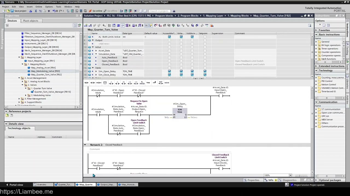Screen dimensions: 350x196
Task: Click the Undo arrow icon
Action: [54, 11]
